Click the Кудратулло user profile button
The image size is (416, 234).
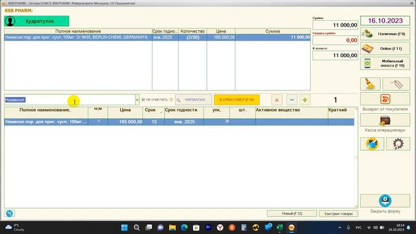pyautogui.click(x=36, y=21)
